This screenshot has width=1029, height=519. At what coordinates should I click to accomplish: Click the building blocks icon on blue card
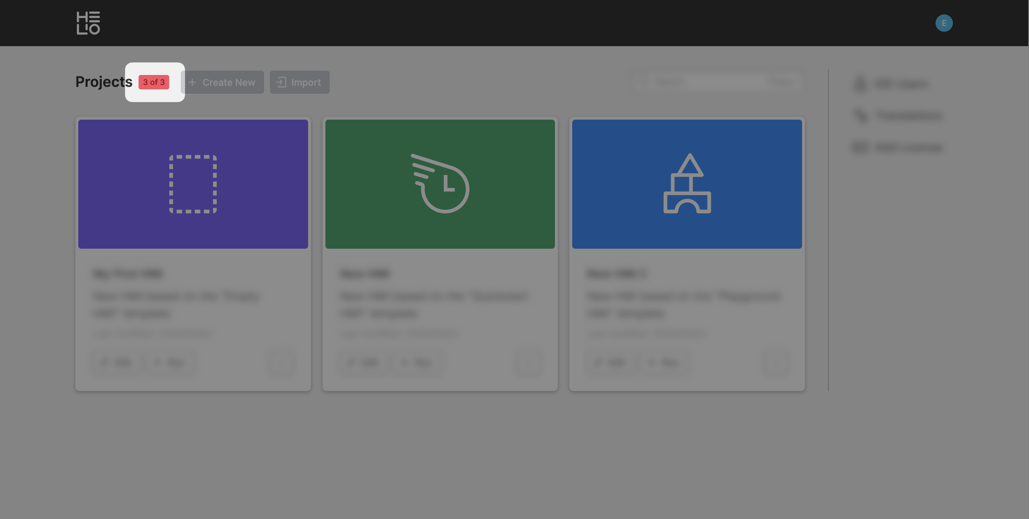coord(687,184)
